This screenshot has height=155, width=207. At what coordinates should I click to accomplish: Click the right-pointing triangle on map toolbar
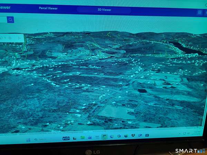(x=19, y=38)
